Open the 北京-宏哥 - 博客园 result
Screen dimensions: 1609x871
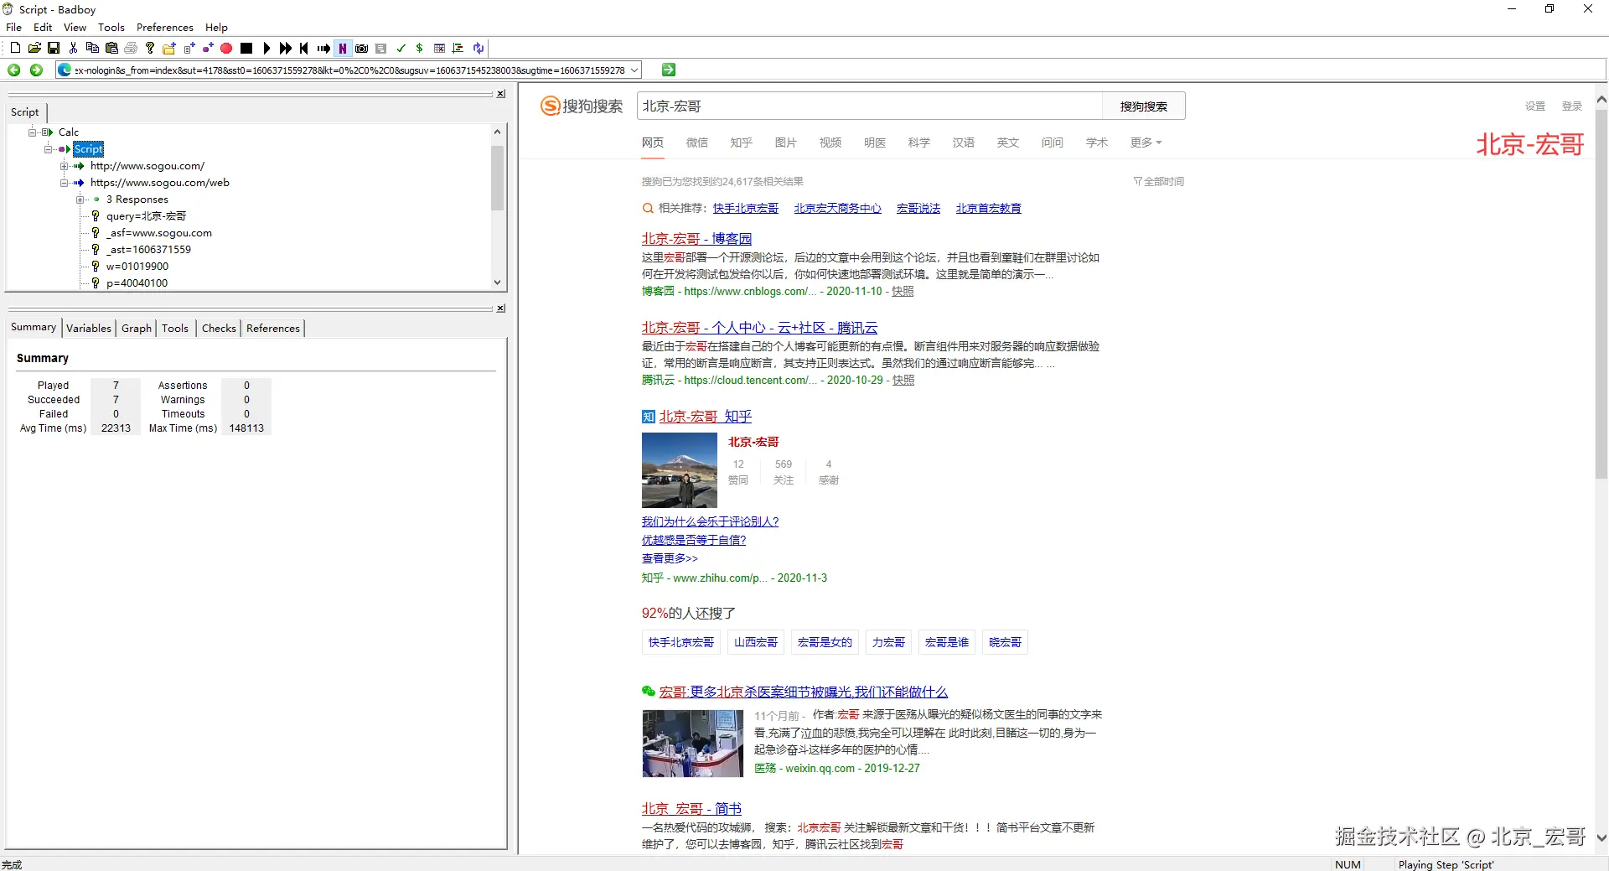click(x=697, y=239)
